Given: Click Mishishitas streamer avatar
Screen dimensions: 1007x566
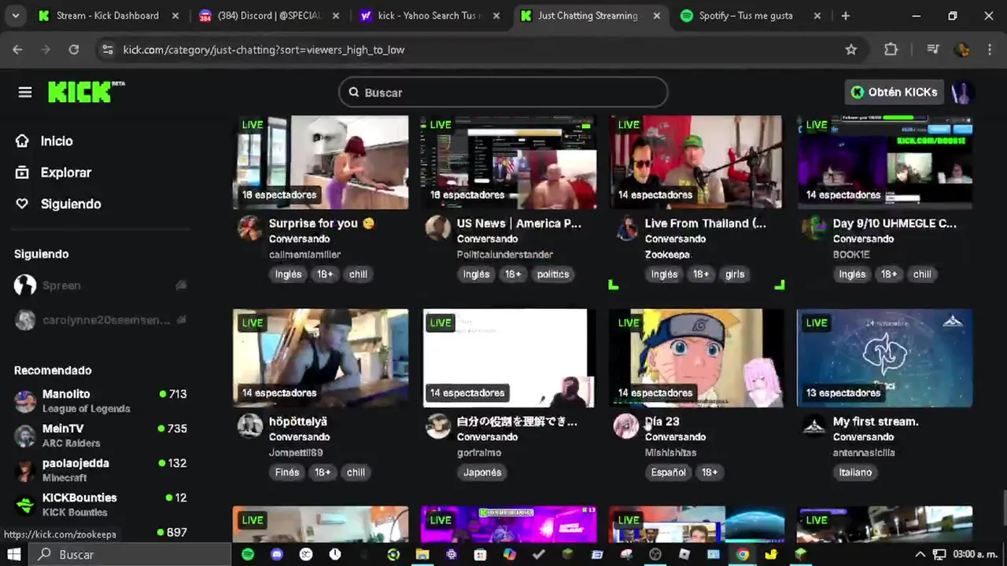Looking at the screenshot, I should (626, 426).
